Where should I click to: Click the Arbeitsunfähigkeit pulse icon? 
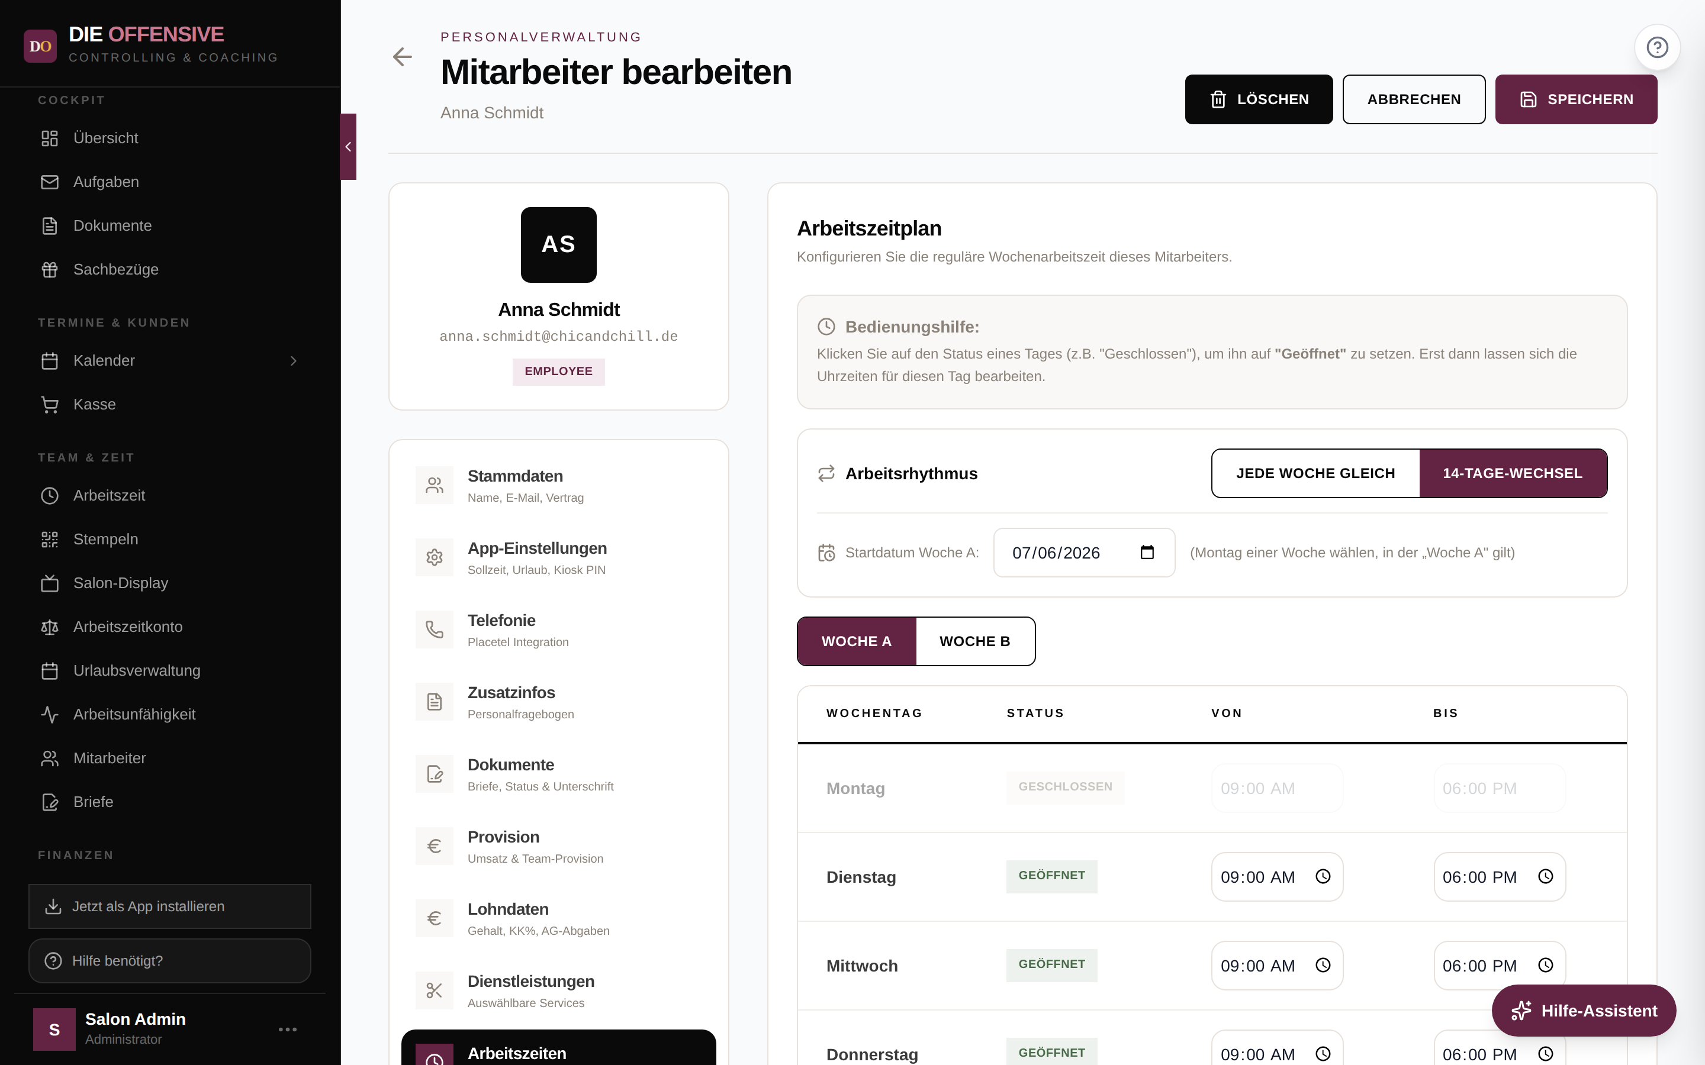(49, 714)
